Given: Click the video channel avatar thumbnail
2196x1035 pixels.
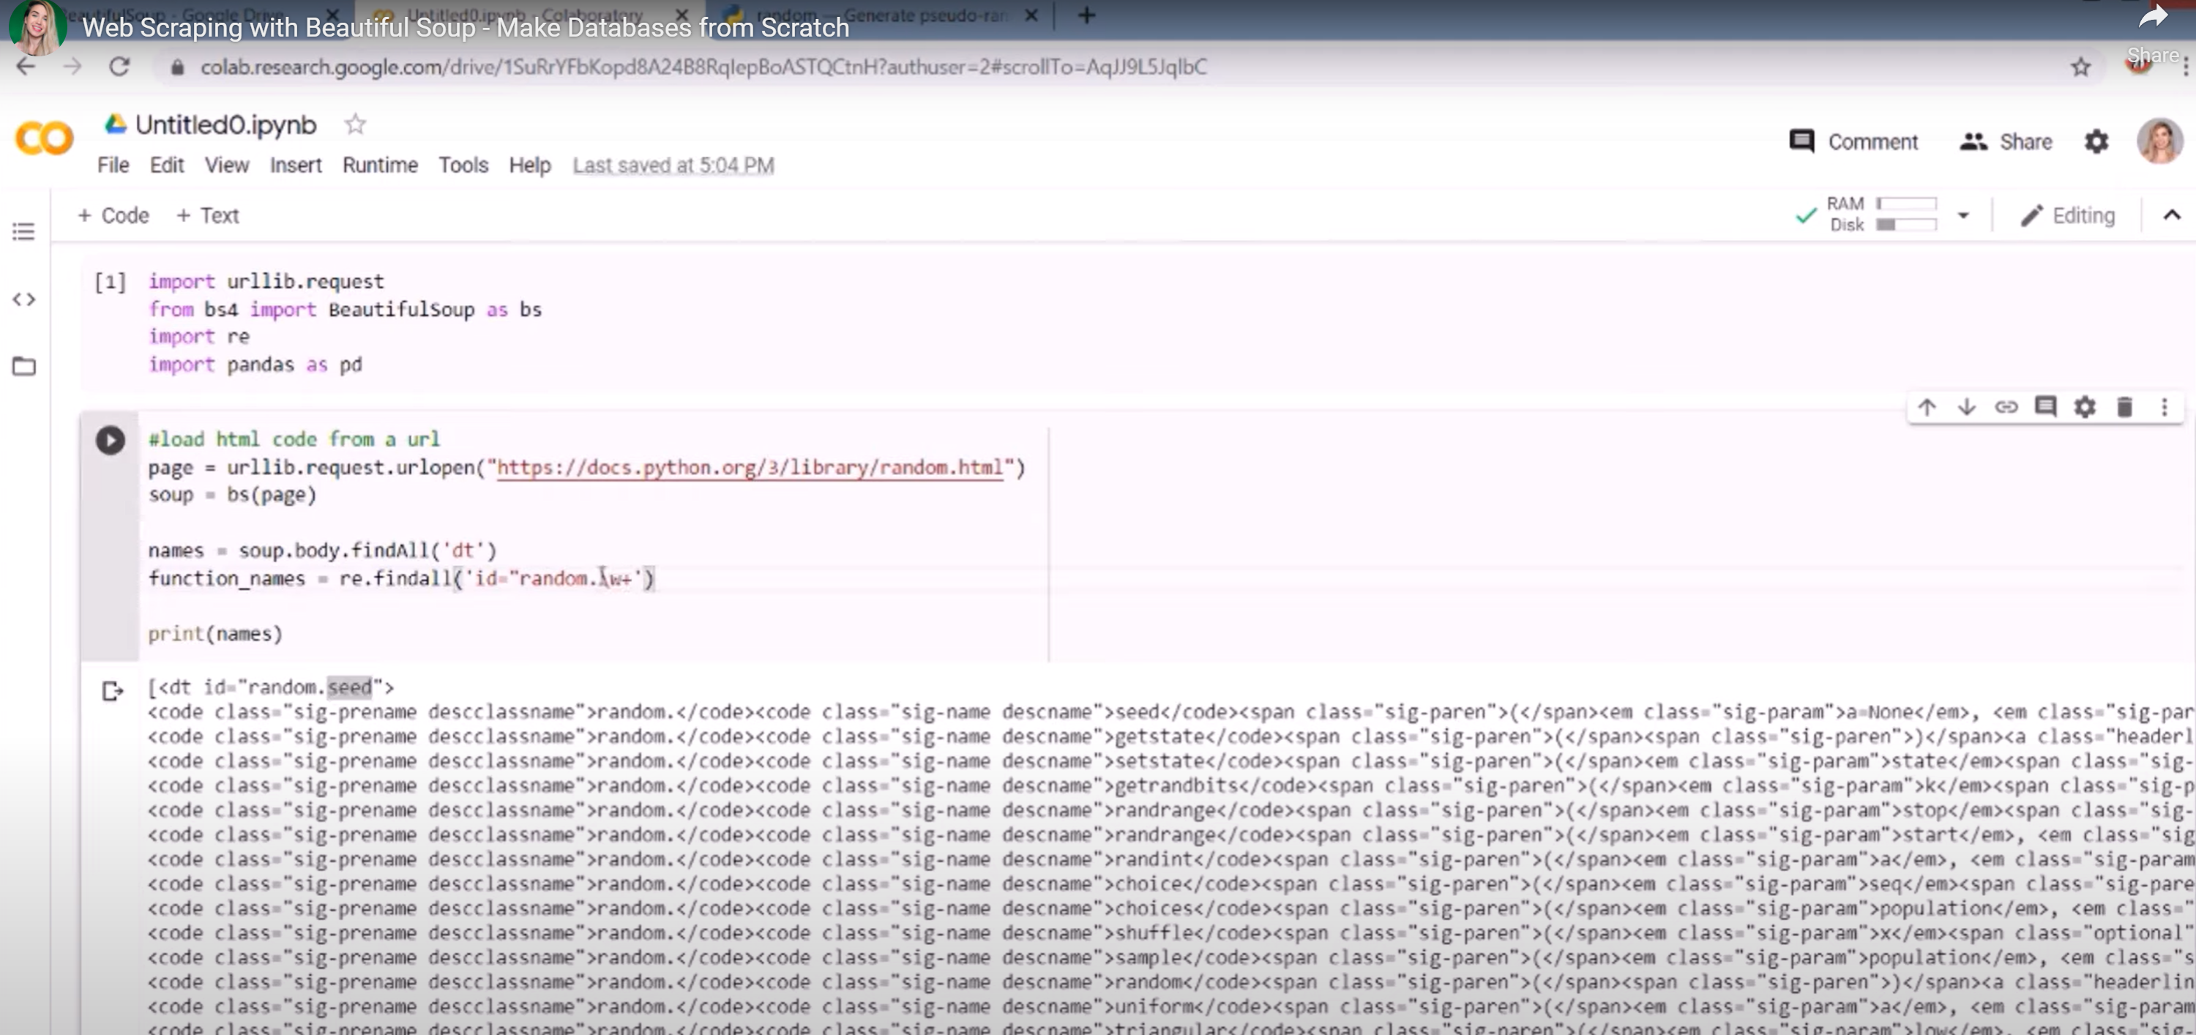Looking at the screenshot, I should pyautogui.click(x=37, y=27).
